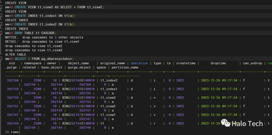Click the operation column header

click(139, 63)
